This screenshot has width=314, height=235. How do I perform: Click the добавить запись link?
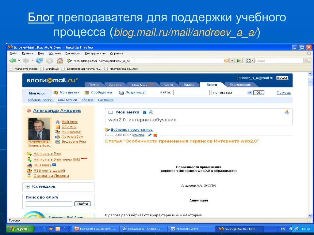40,100
